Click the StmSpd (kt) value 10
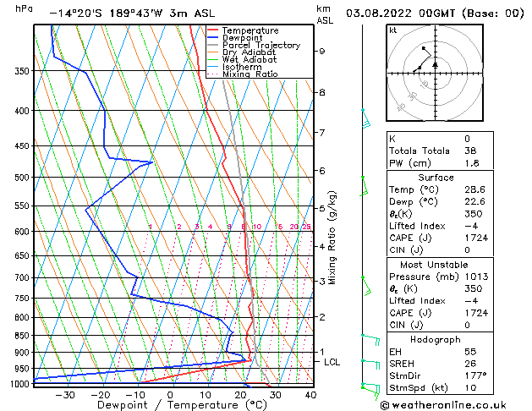The height and width of the screenshot is (411, 532). tap(470, 388)
